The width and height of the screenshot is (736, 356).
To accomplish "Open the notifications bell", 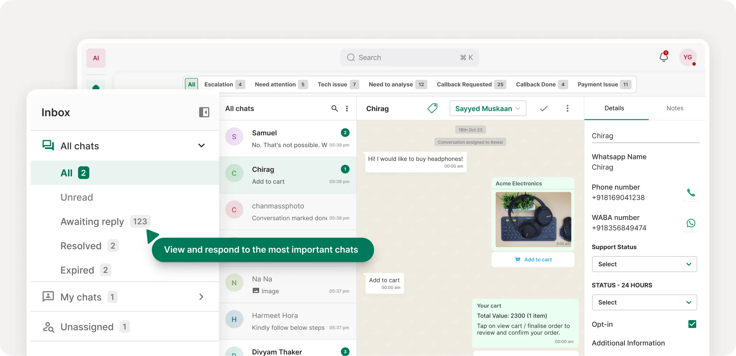I will [x=663, y=57].
